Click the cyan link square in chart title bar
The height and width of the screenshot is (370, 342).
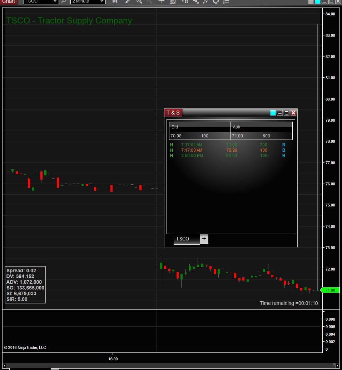pyautogui.click(x=318, y=2)
